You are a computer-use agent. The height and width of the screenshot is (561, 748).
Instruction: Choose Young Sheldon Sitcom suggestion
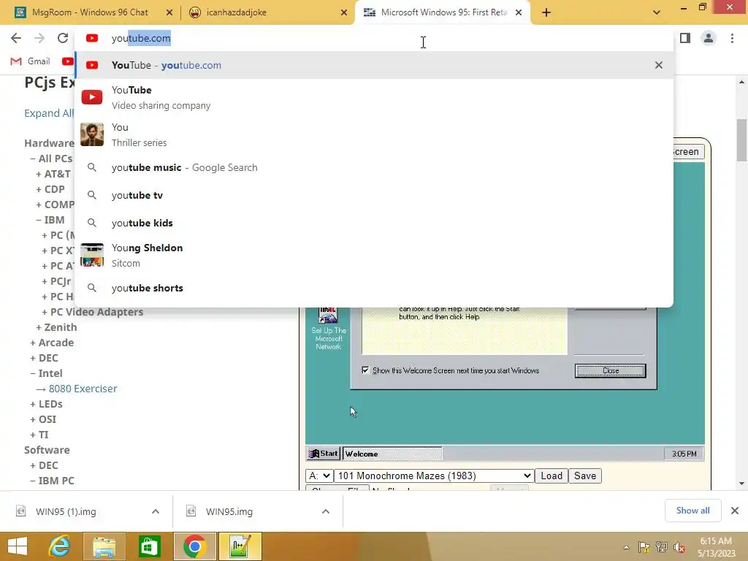click(374, 255)
